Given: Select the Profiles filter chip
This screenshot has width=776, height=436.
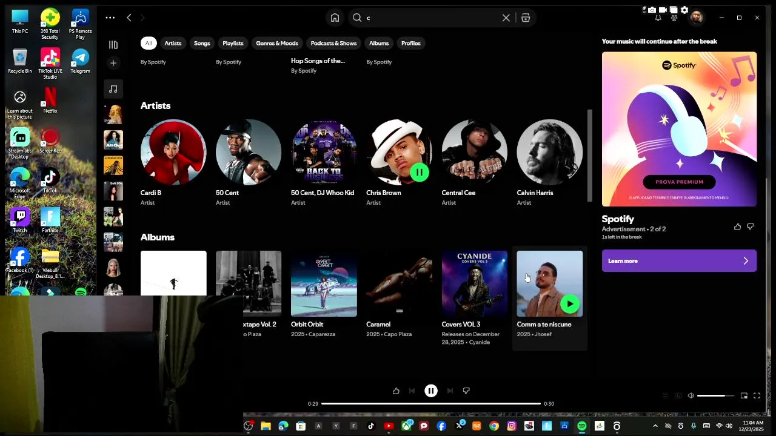Looking at the screenshot, I should (410, 43).
